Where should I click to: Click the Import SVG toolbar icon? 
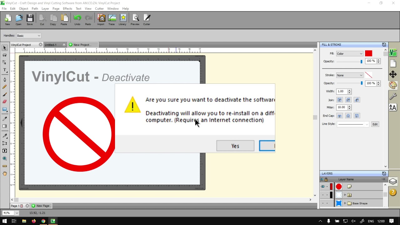101,20
